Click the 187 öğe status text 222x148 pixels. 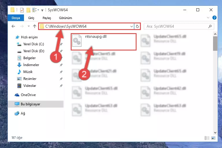click(17, 138)
